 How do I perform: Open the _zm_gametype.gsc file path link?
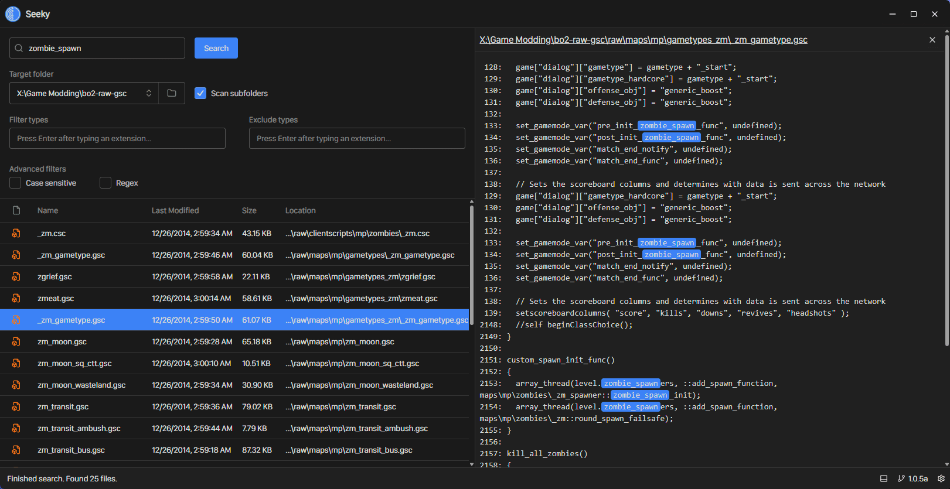click(643, 40)
